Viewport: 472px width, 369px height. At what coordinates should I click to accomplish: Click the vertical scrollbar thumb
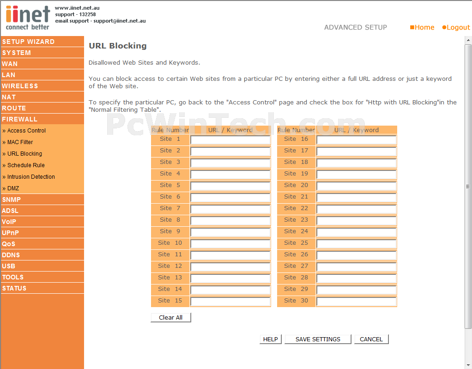pos(468,187)
